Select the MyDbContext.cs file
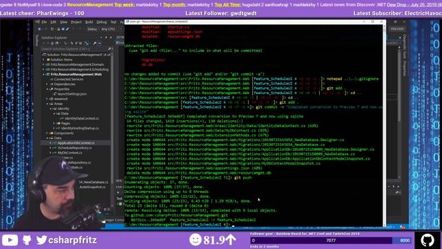This screenshot has height=249, width=442. click(x=70, y=153)
